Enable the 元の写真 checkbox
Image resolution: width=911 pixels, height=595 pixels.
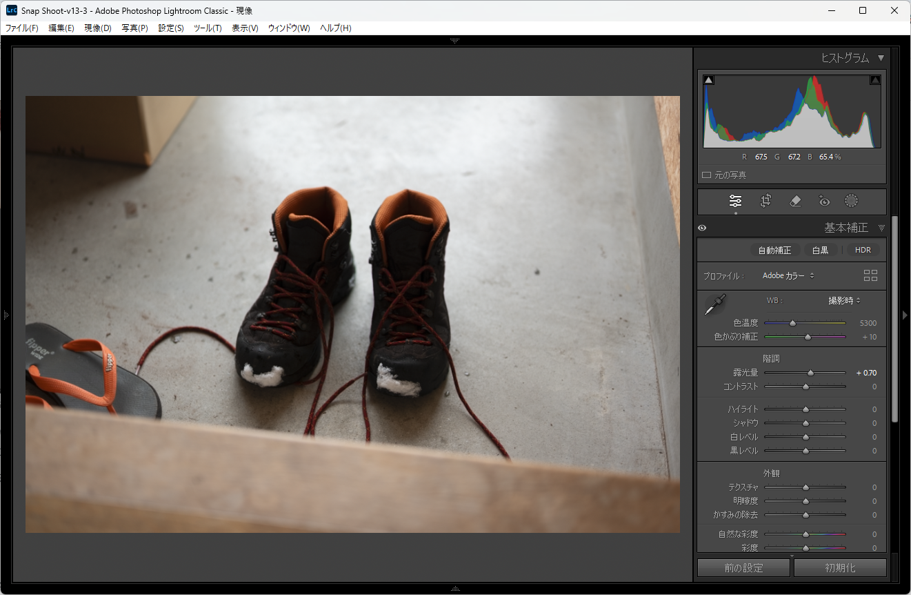(706, 175)
